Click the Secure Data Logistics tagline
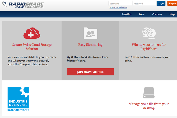This screenshot has width=177, height=118. pos(29,7)
